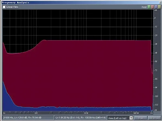Open the Area (Left on top) dropdown arrow
This screenshot has height=121, width=162.
[x=131, y=118]
